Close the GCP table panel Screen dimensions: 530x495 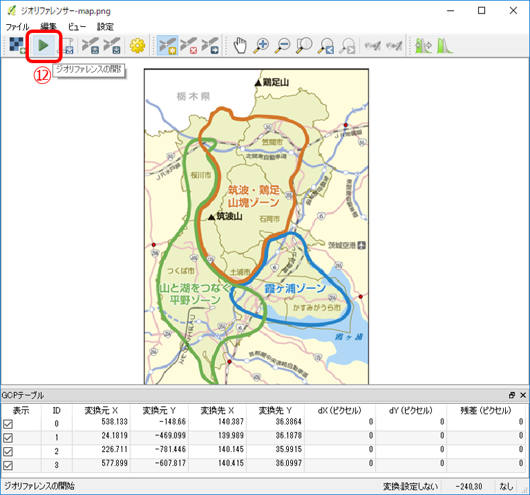pyautogui.click(x=523, y=395)
